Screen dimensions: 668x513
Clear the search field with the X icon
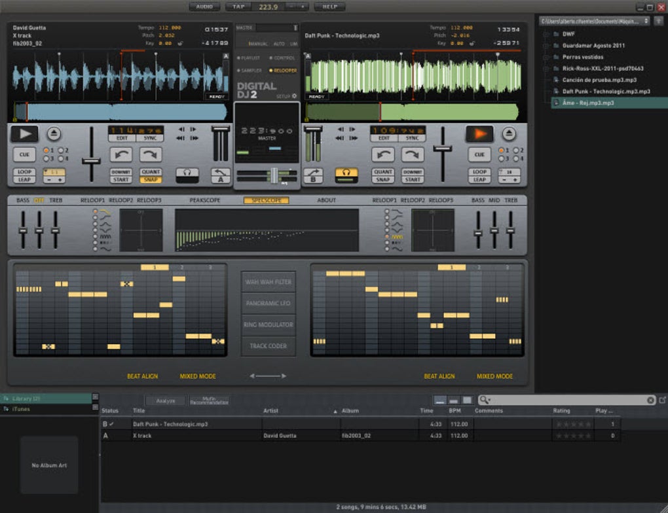650,400
